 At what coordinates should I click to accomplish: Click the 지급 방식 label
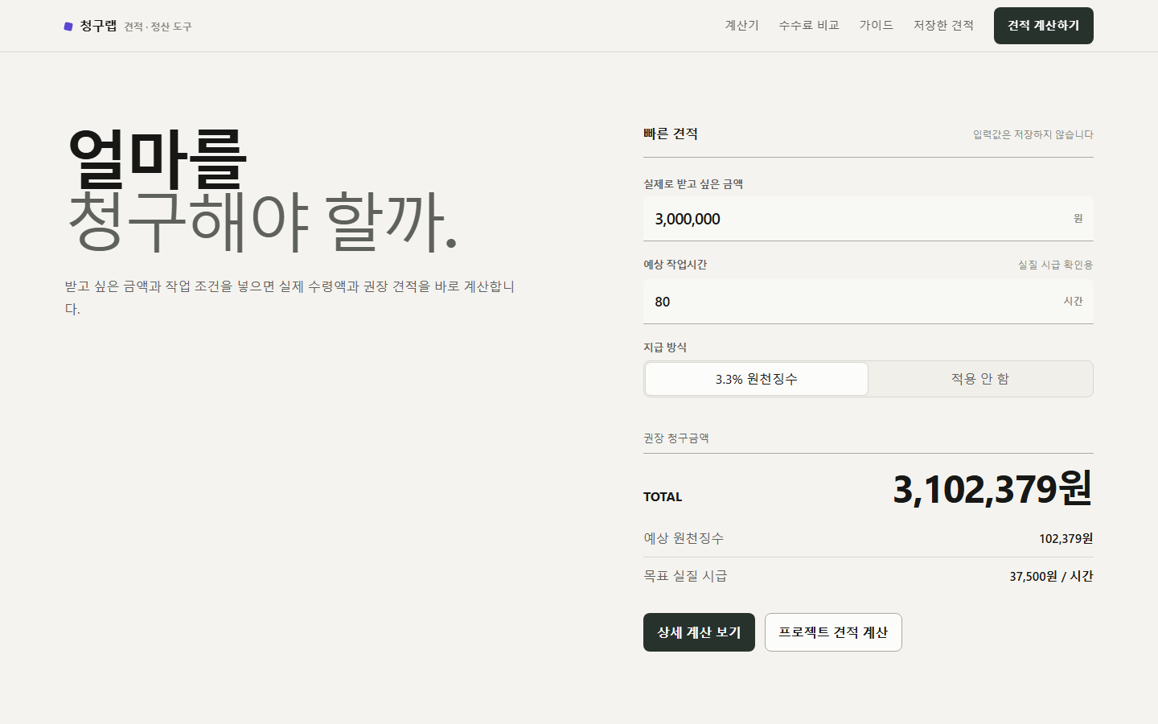[x=665, y=348]
